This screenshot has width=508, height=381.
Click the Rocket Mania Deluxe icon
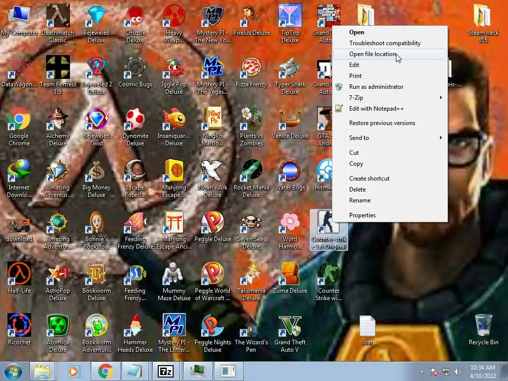[x=252, y=170]
